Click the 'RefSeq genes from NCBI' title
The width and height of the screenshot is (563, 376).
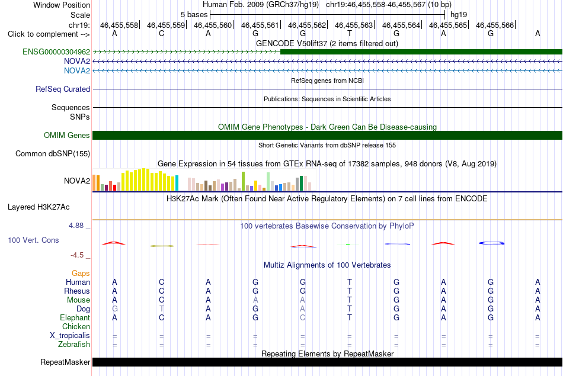click(x=327, y=81)
